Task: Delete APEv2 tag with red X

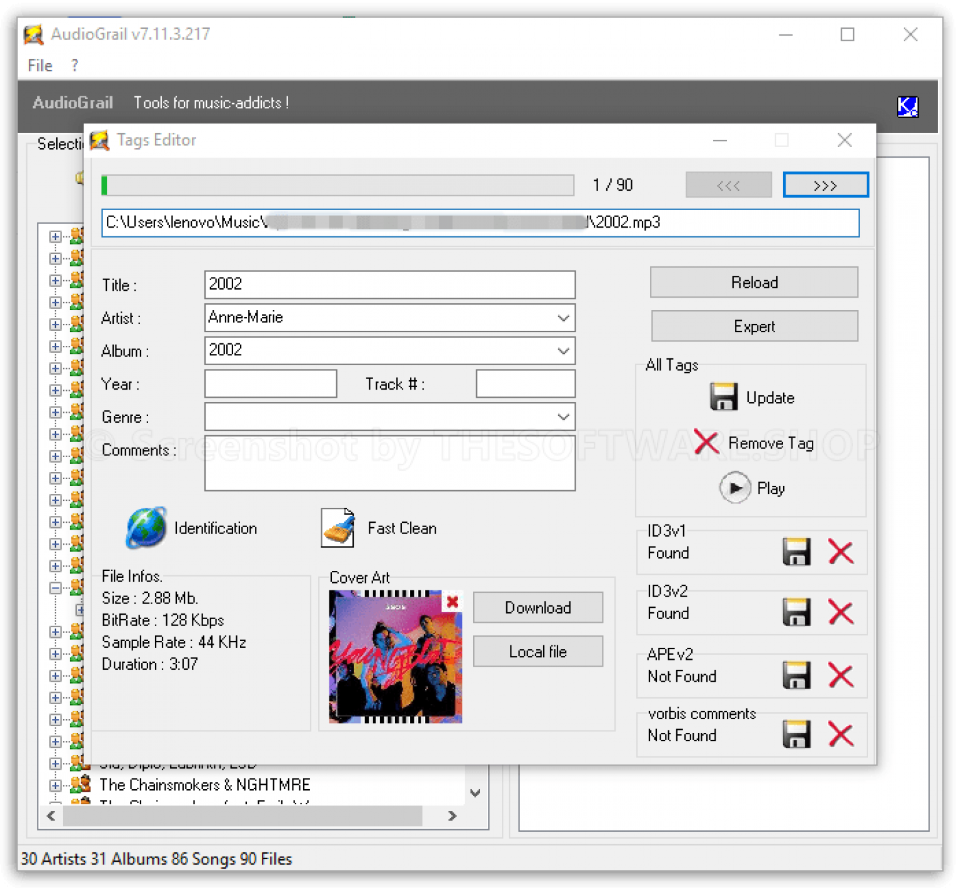Action: point(841,675)
